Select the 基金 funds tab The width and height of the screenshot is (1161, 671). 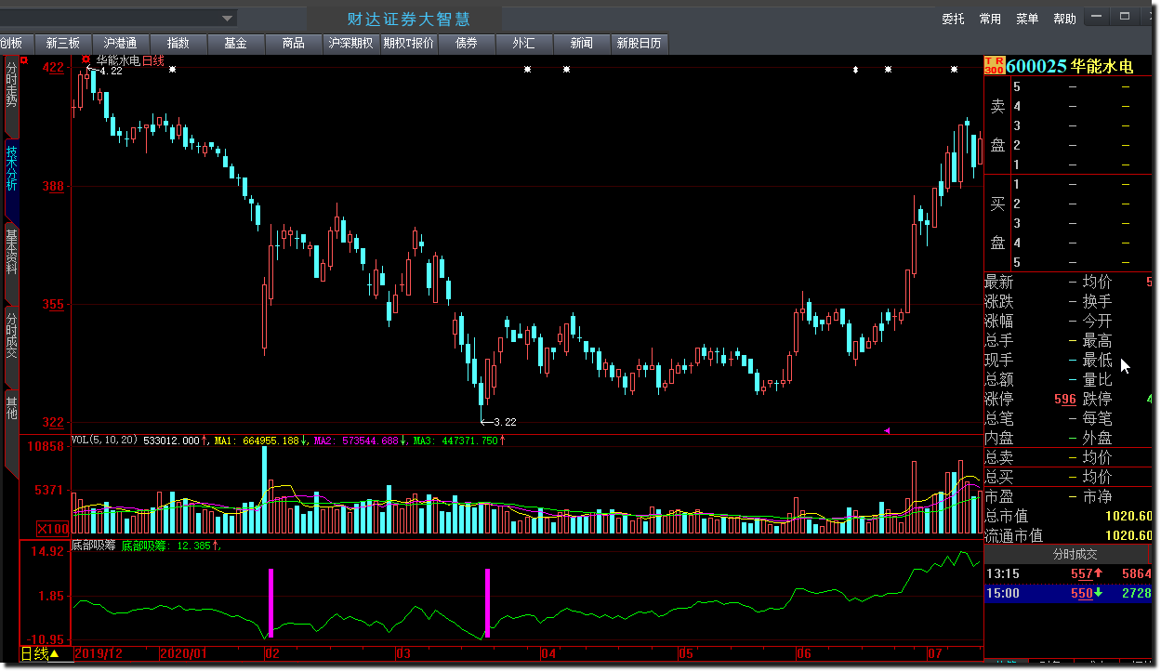(235, 43)
